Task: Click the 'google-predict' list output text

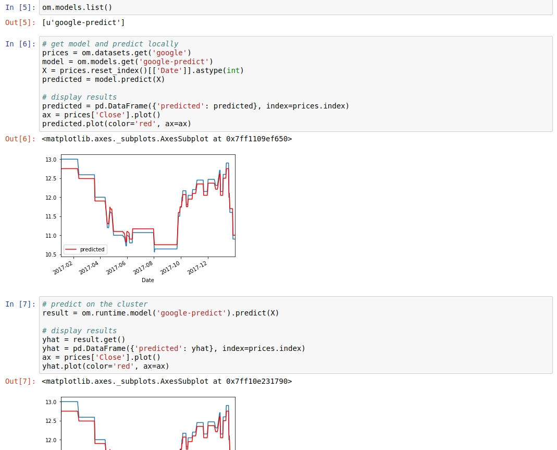Action: click(83, 22)
